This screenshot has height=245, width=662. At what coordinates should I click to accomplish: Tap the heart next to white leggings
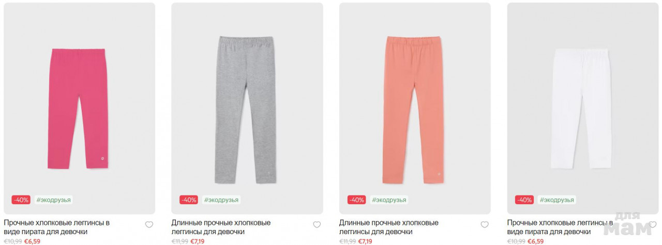pyautogui.click(x=653, y=225)
